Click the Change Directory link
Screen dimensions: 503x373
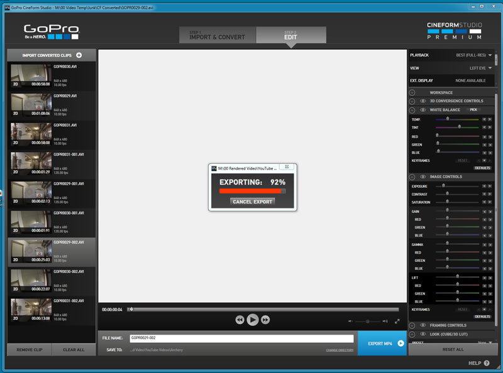click(340, 350)
